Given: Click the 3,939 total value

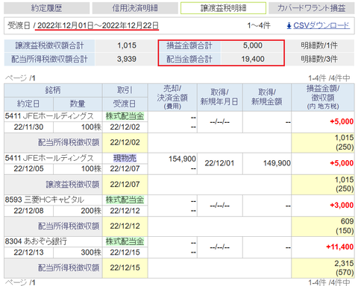Looking at the screenshot, I should [x=127, y=59].
